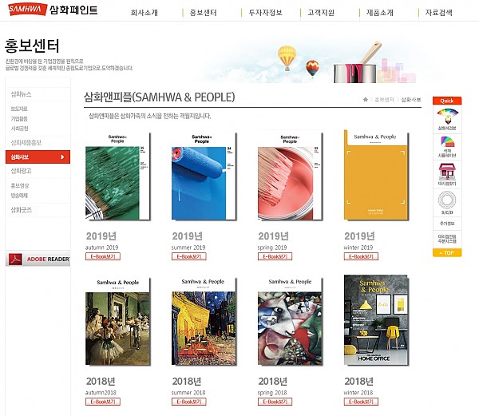Open the 홍보센터 top menu
This screenshot has height=416, width=479.
[x=203, y=13]
